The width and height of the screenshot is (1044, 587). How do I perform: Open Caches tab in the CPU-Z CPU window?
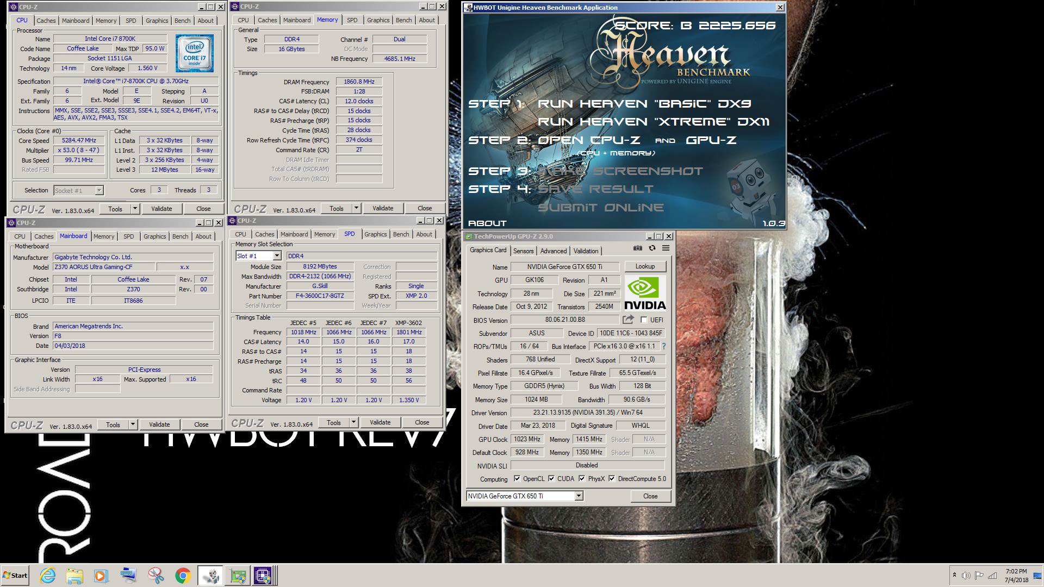pos(46,21)
